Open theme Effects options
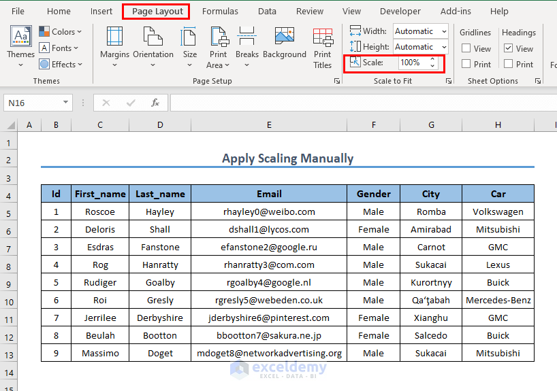This screenshot has width=557, height=391. (61, 65)
